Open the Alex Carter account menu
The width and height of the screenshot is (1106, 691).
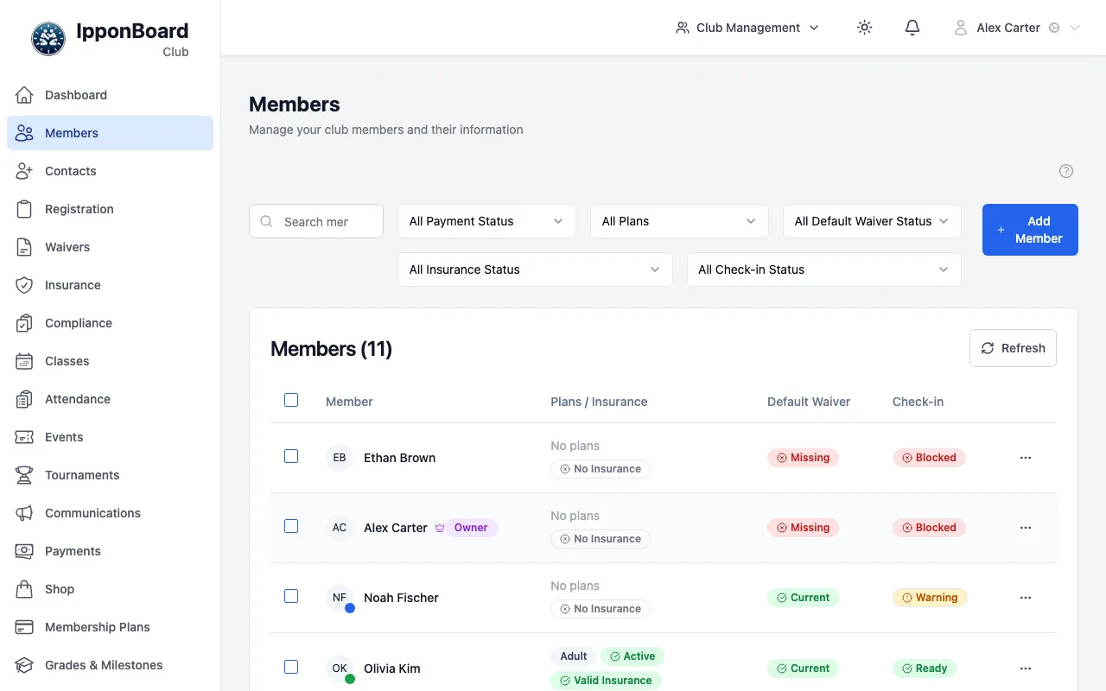[x=1017, y=28]
